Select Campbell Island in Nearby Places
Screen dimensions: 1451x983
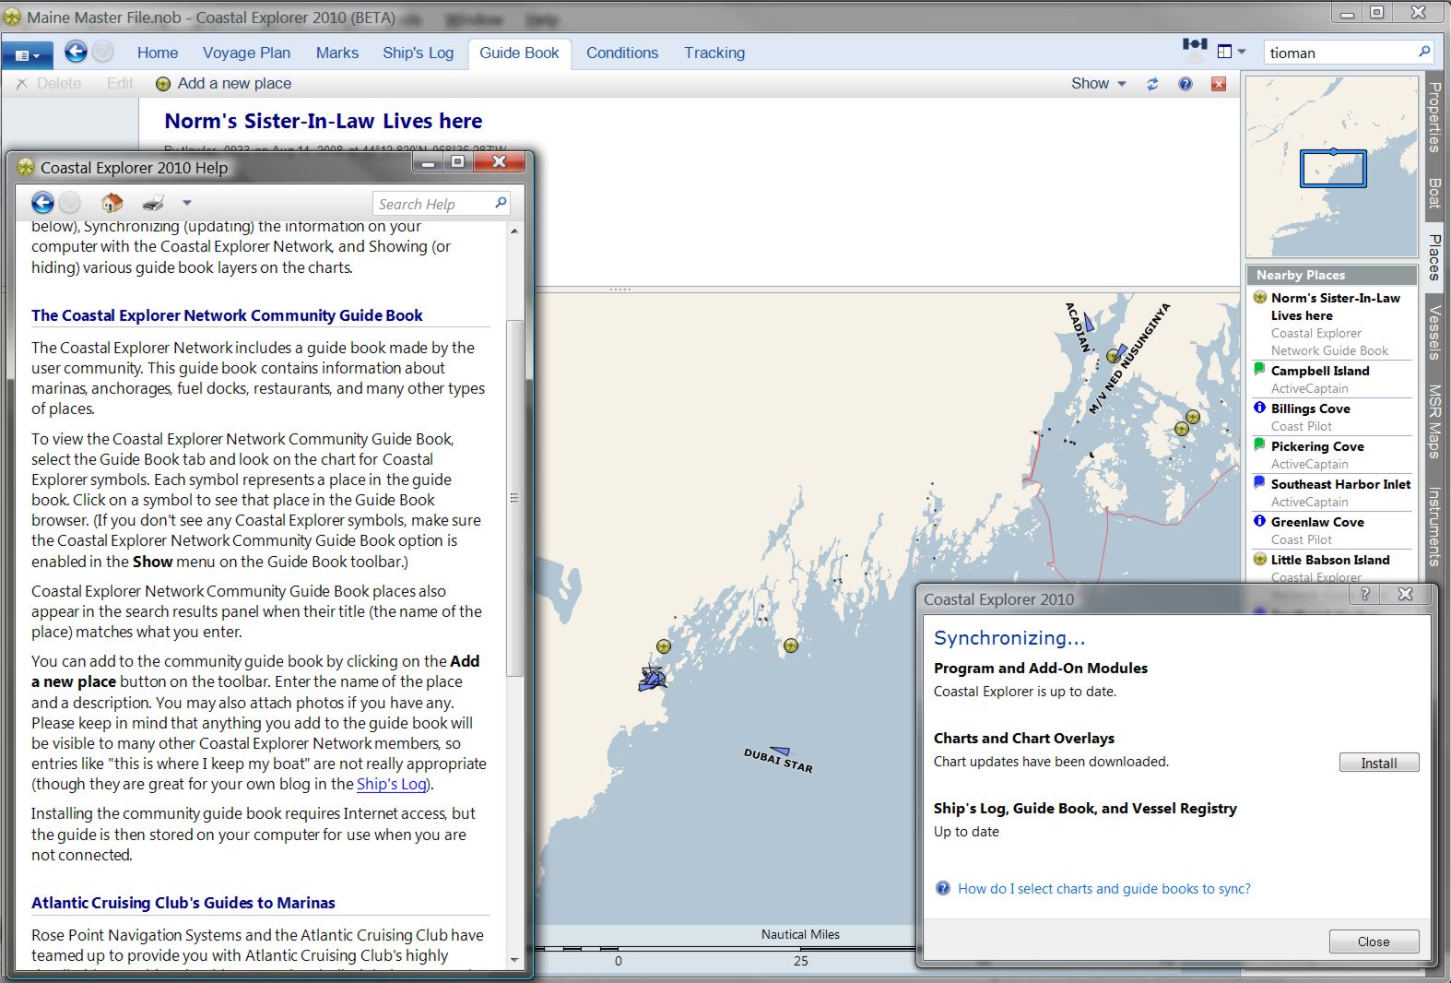tap(1332, 379)
